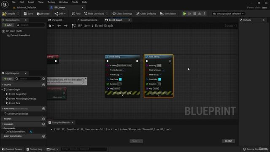The height and width of the screenshot is (152, 270).
Task: Add a new variable
Action: [43, 124]
